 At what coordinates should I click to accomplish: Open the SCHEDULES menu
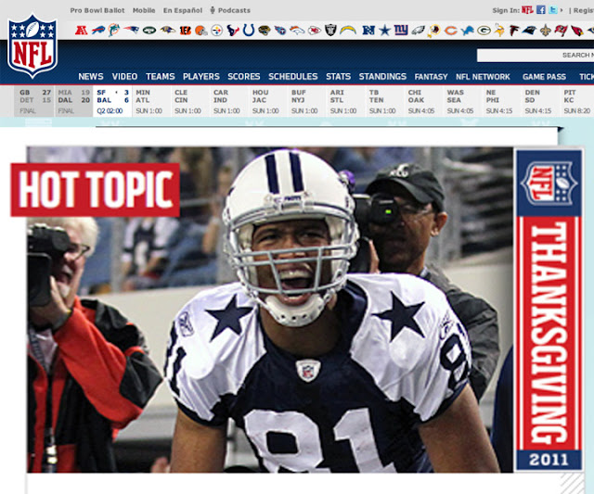tap(293, 76)
